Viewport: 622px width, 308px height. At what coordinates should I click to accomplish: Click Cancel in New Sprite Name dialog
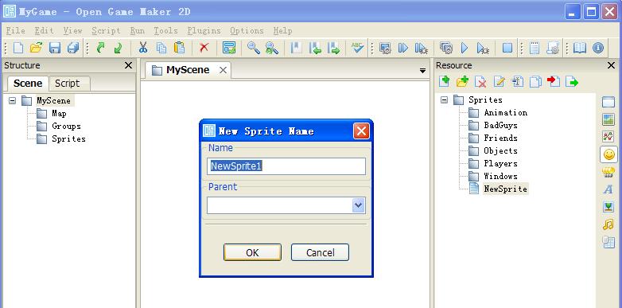(x=320, y=252)
